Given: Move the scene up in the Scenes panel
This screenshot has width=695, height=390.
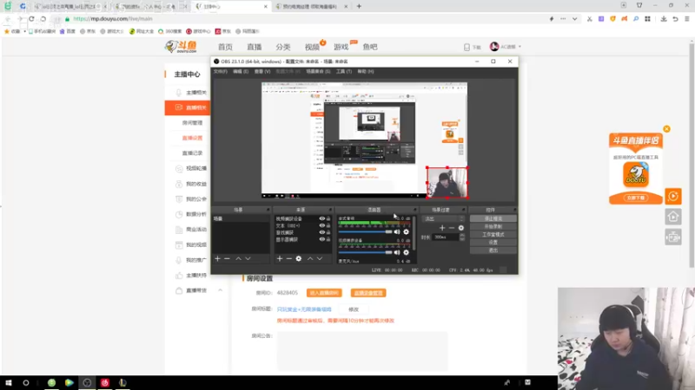Looking at the screenshot, I should (x=238, y=258).
